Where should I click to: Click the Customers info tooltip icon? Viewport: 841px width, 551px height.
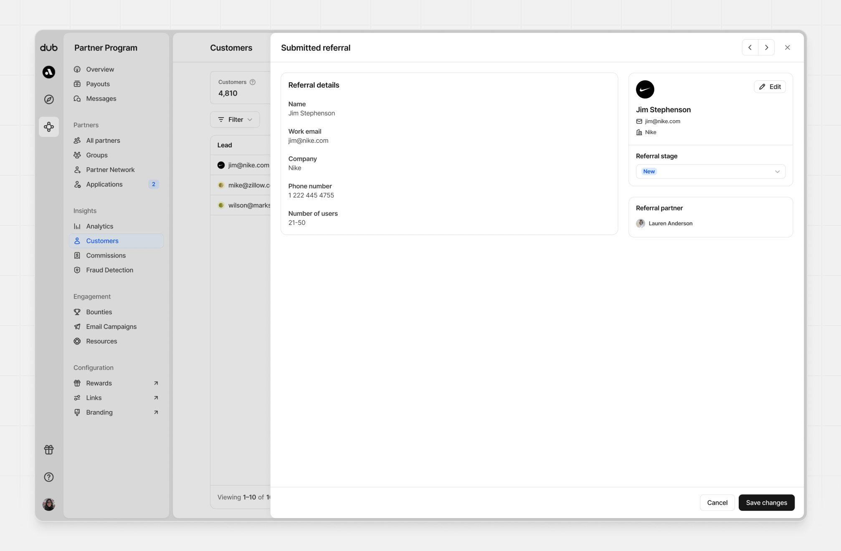(253, 82)
